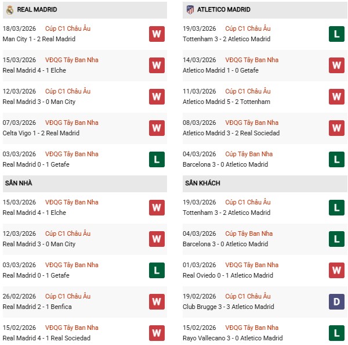This screenshot has width=348, height=345.
Task: Select the REAL MADRID section header
Action: (x=37, y=10)
